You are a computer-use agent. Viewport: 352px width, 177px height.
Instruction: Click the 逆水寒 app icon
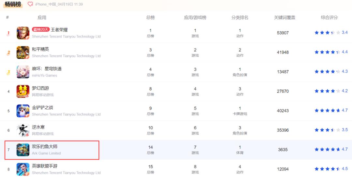pos(23,130)
